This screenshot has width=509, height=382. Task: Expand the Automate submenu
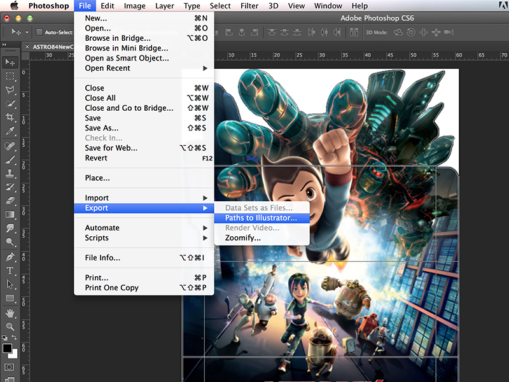click(144, 228)
